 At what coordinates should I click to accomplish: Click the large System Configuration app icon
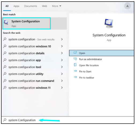(x=109, y=23)
